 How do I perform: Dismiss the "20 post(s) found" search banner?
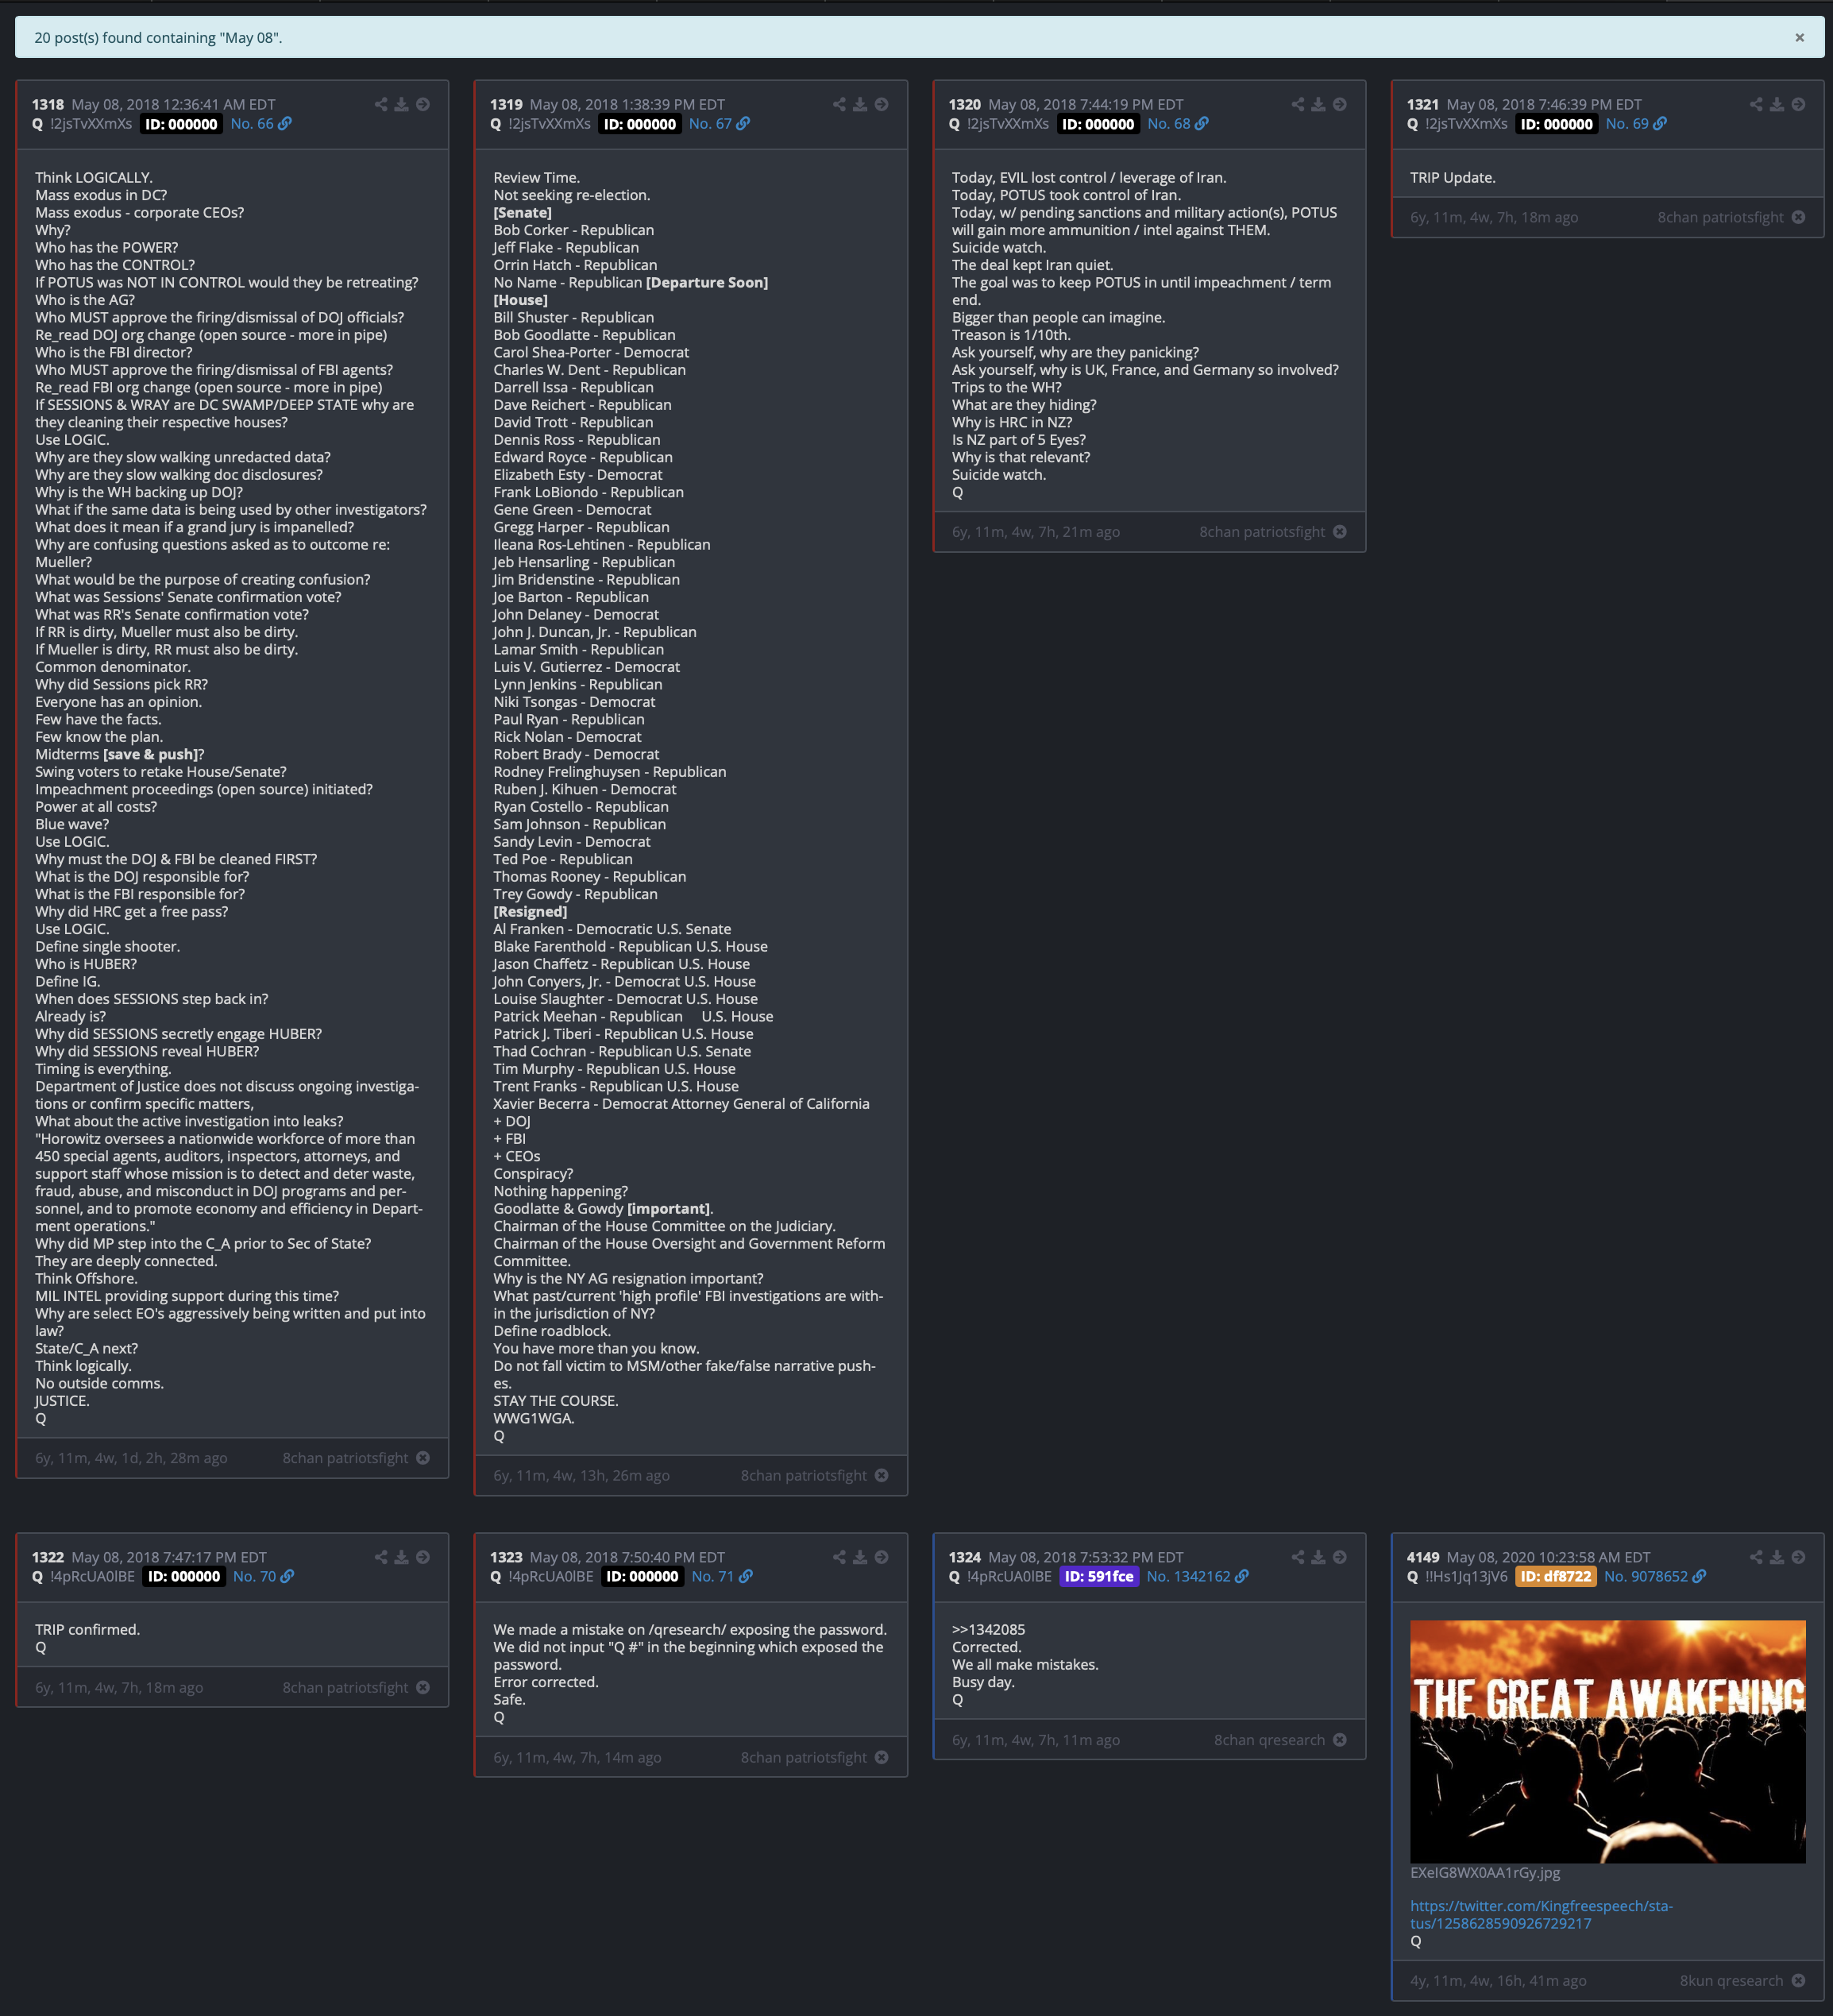point(1799,38)
